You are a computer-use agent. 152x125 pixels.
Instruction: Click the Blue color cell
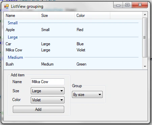[80, 44]
